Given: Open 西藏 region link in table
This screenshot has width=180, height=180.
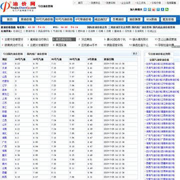Looking at the screenshot, I should click(x=4, y=172).
